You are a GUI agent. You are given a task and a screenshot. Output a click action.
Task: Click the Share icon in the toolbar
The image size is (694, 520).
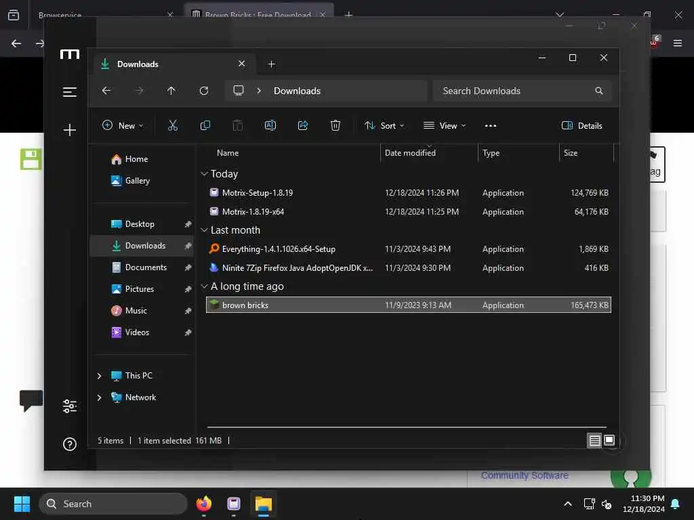303,125
